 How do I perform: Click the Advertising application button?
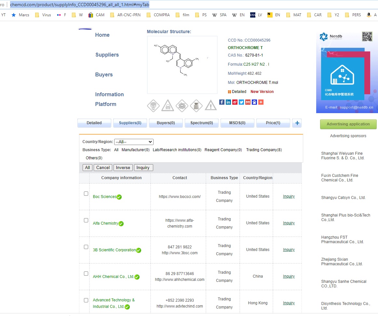(348, 124)
